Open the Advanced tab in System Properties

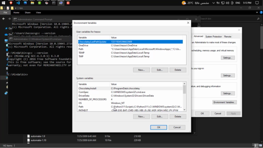click(198, 37)
